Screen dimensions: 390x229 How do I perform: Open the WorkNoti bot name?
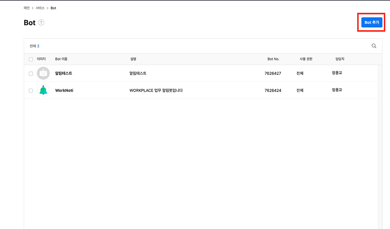(x=64, y=90)
